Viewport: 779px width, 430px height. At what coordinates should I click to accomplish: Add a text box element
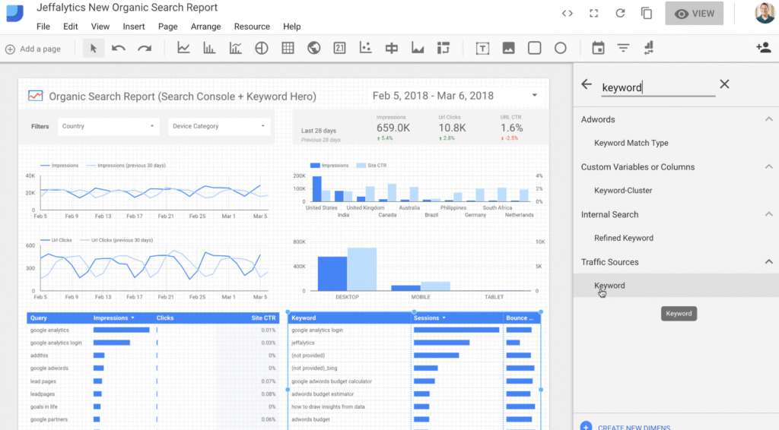pyautogui.click(x=482, y=48)
